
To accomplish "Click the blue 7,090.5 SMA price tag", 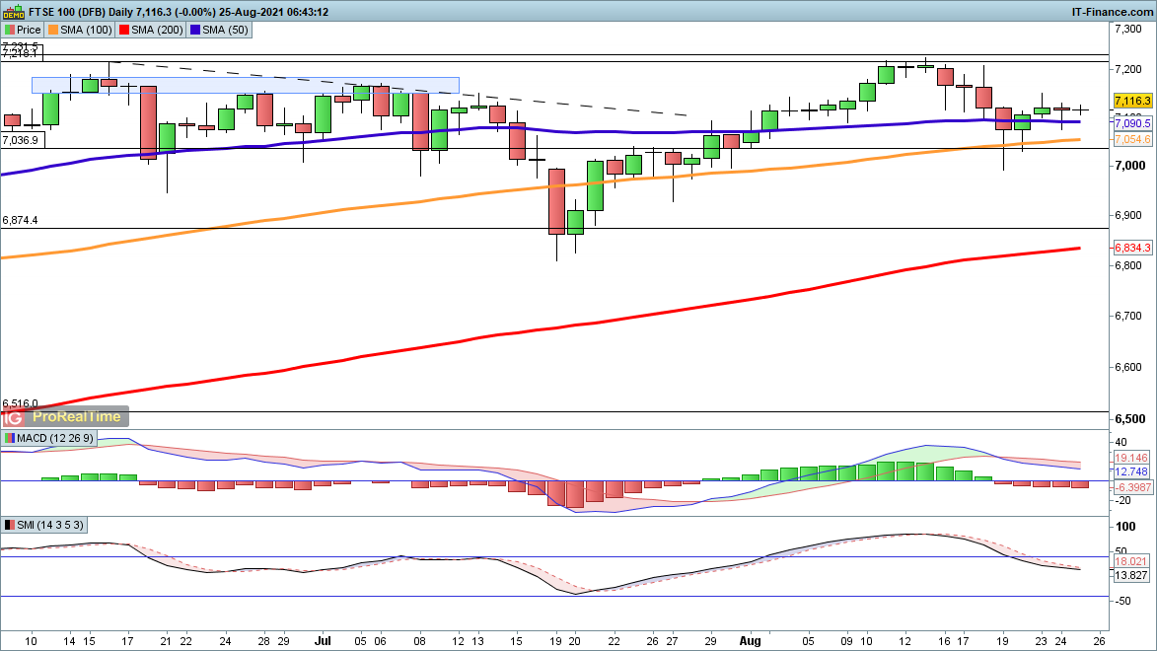I will pyautogui.click(x=1132, y=123).
